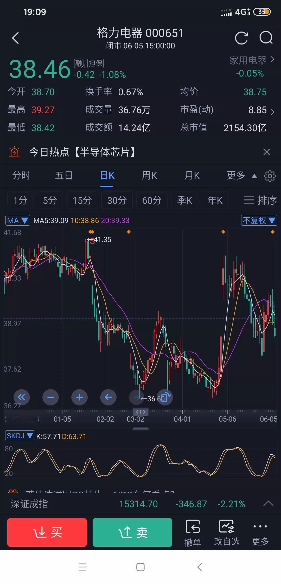This screenshot has height=584, width=281.
Task: Tap Android home button
Action: click(140, 567)
